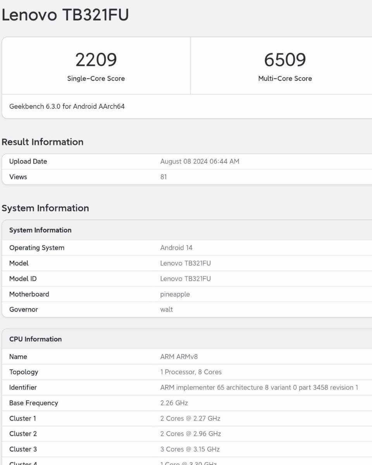The width and height of the screenshot is (372, 465).
Task: Click the Motherboard row label
Action: point(29,294)
